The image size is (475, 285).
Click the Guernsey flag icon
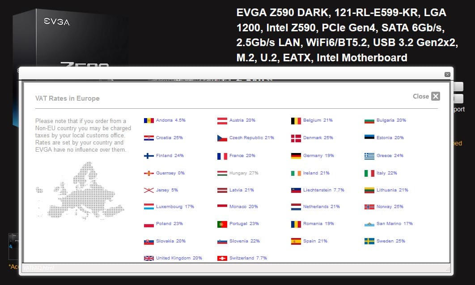click(x=149, y=174)
